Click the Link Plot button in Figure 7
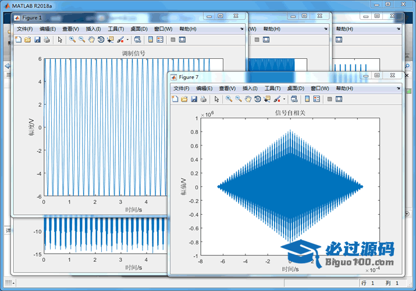 [x=294, y=99]
